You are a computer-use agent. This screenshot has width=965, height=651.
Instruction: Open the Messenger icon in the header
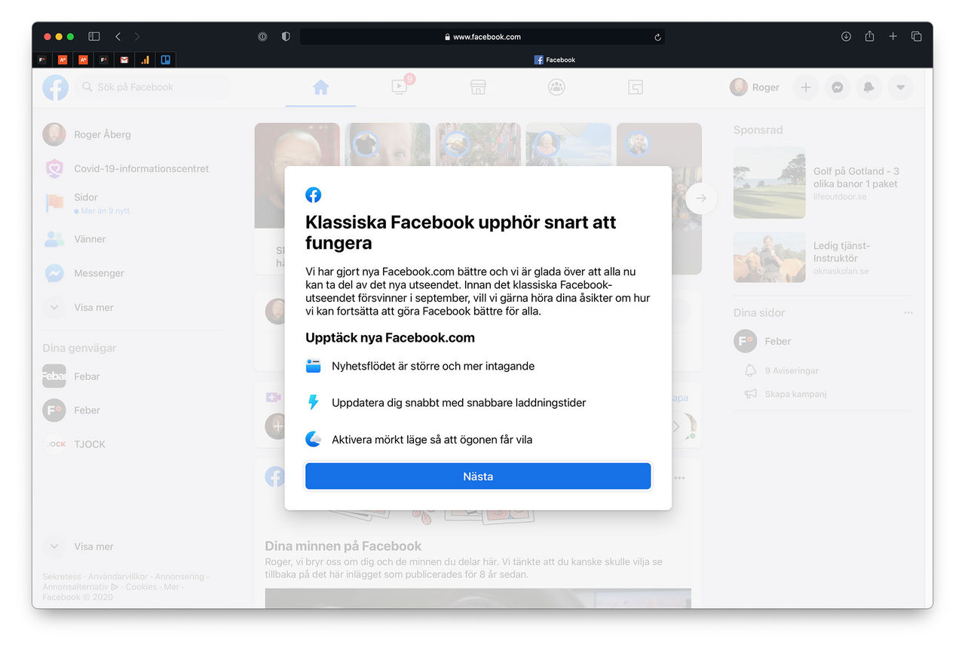point(837,88)
